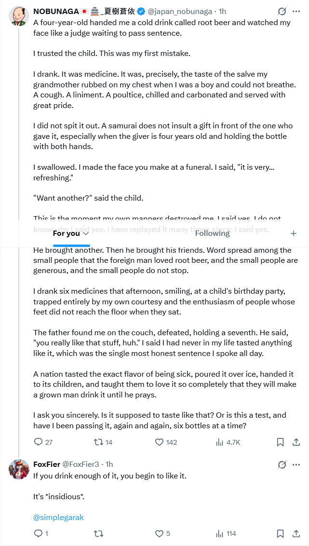Open the @japan_nobunaga handle link
The image size is (309, 546).
pos(180,12)
